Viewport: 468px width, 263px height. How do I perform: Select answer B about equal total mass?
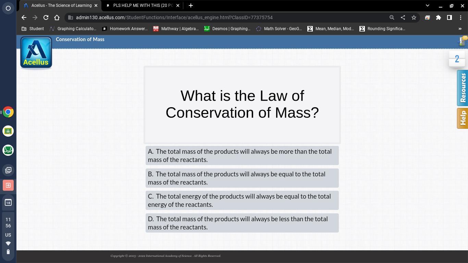click(x=242, y=178)
